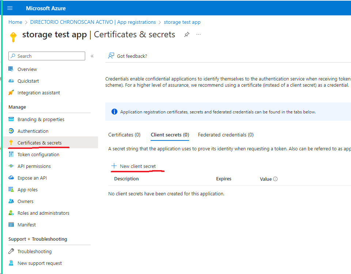The width and height of the screenshot is (351, 274).
Task: Switch to the Certificates (0) tab
Action: 124,135
